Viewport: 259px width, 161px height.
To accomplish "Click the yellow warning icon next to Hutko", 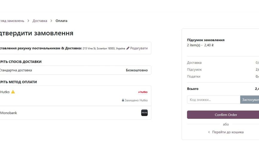I will point(13,92).
